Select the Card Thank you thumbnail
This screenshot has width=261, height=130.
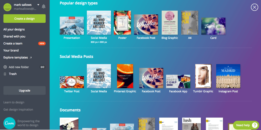(x=213, y=26)
